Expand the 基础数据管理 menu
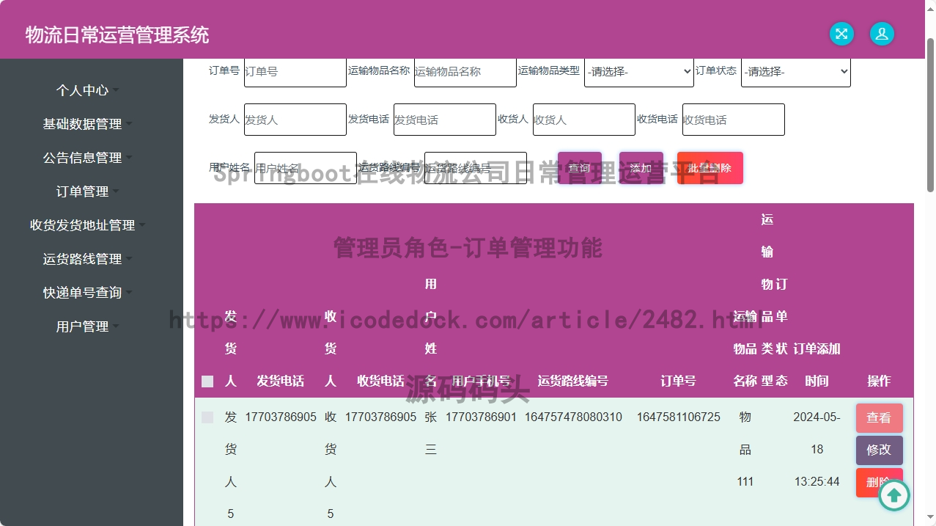The image size is (936, 526). [x=87, y=124]
